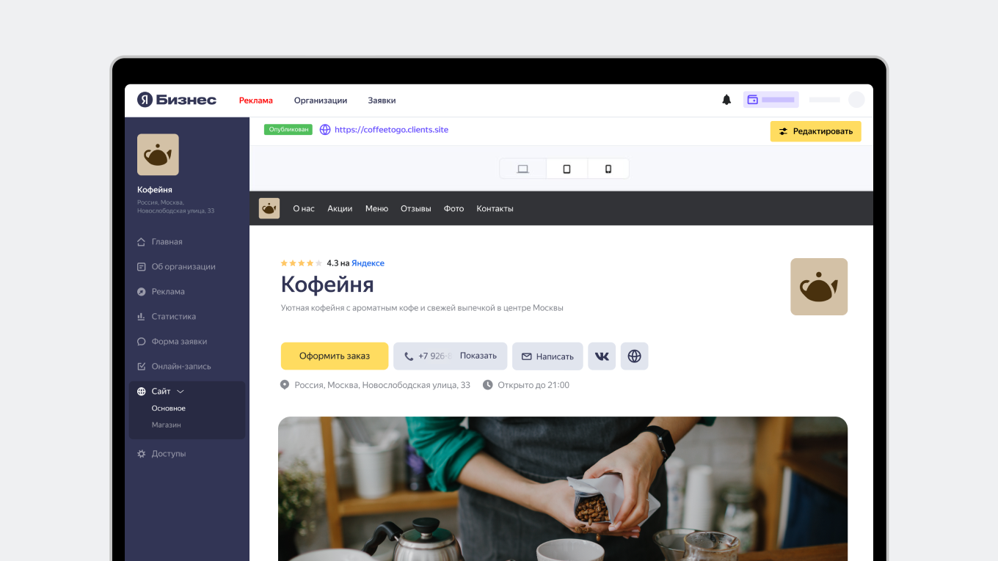The image size is (998, 561).
Task: Select Основное under Сайт
Action: click(x=169, y=408)
